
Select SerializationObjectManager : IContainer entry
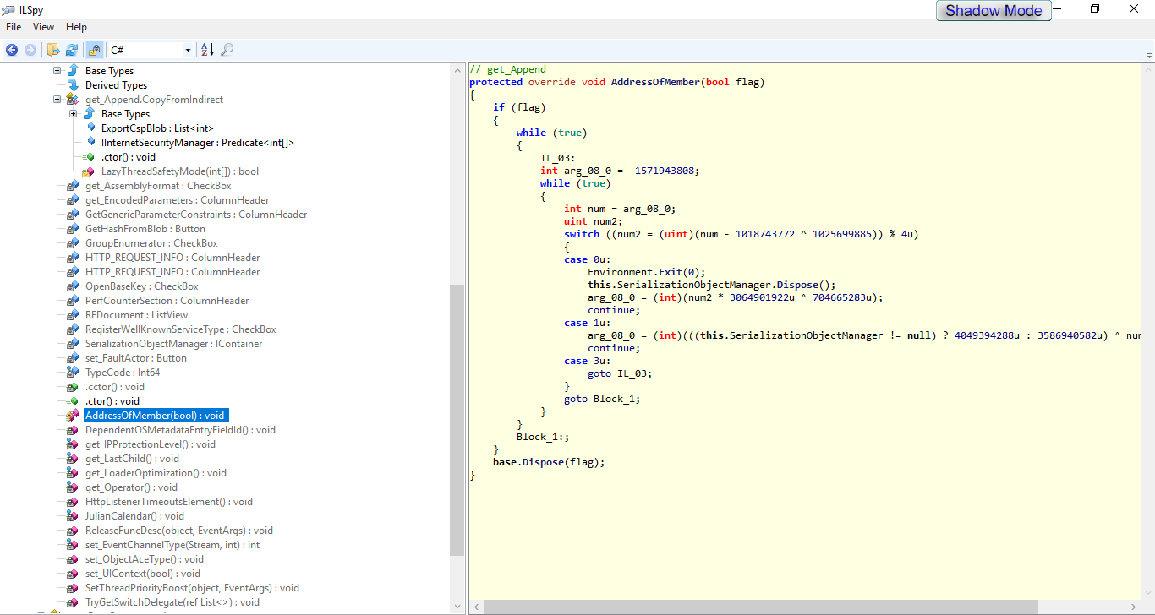point(173,344)
